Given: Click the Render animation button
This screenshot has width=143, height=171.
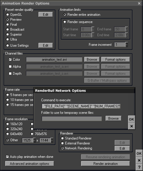Looking at the screenshot, I should [x=105, y=164].
